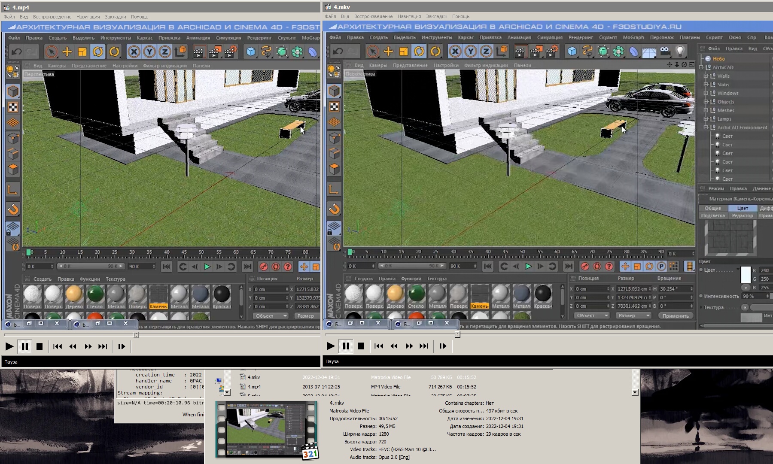Select the Камень material in 4.mkv window
The width and height of the screenshot is (773, 464).
click(x=479, y=296)
